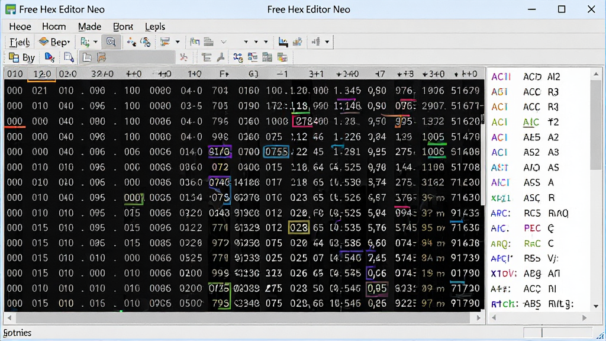This screenshot has width=606, height=341.
Task: Open the Made menu
Action: coord(89,27)
